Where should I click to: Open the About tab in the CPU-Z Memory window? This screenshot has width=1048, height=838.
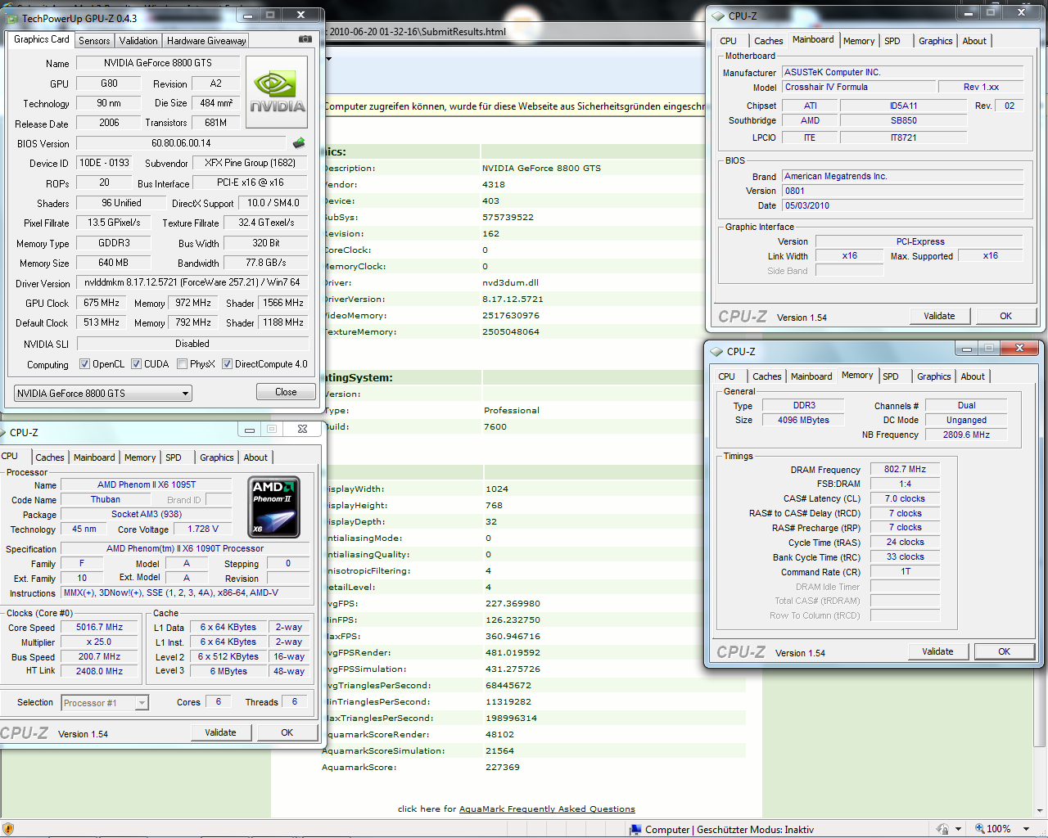click(973, 376)
